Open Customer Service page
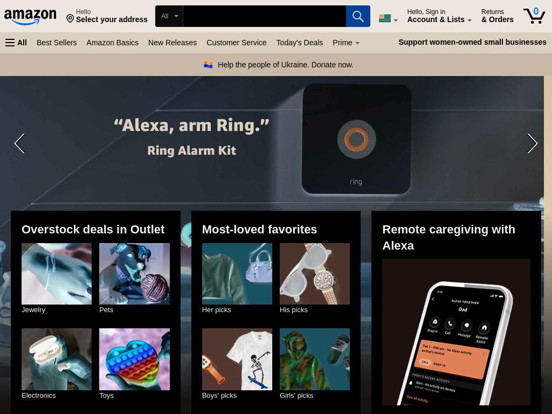Image resolution: width=552 pixels, height=414 pixels. [x=236, y=43]
